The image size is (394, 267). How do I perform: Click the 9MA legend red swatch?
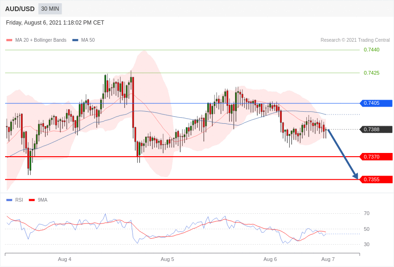[32, 200]
